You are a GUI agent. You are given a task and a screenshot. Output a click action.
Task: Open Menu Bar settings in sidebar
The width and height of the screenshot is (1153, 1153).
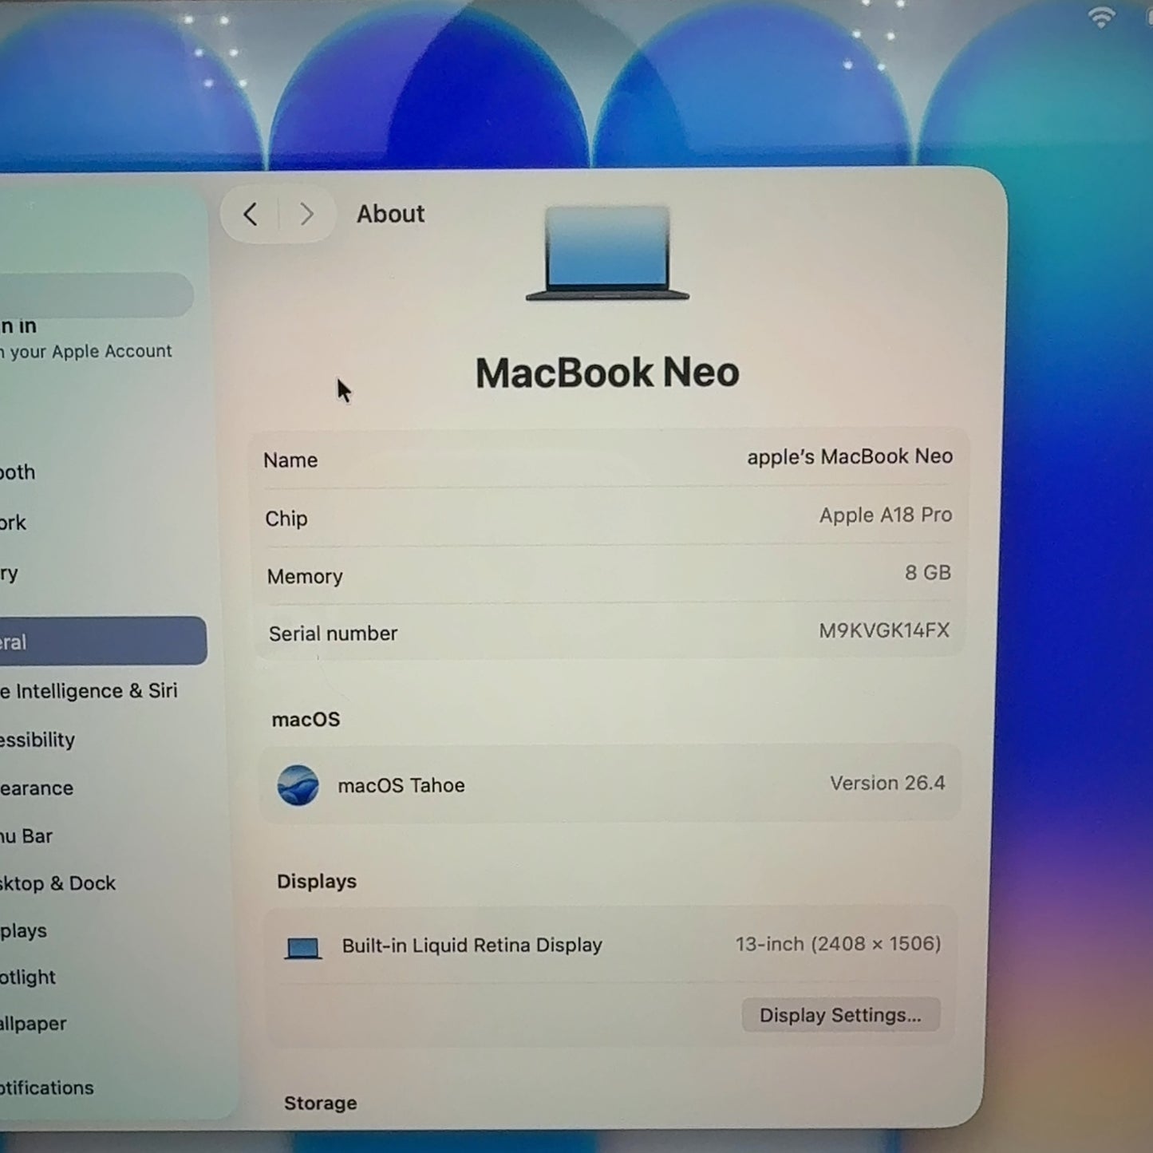(26, 836)
